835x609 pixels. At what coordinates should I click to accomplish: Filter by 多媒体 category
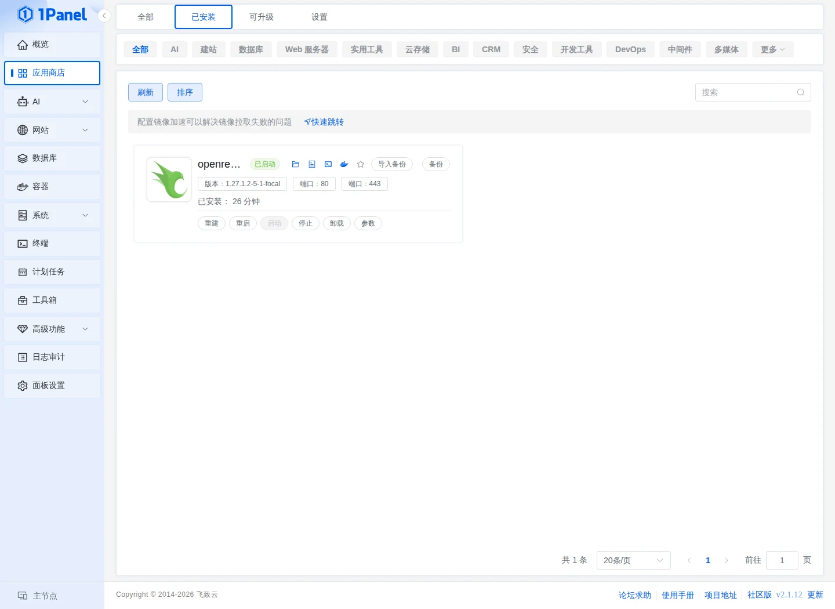(727, 49)
